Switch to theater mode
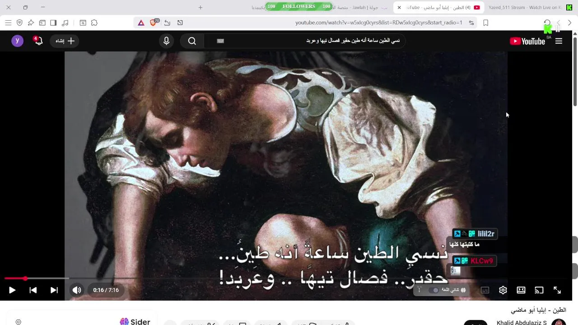Viewport: 578px width, 325px height. click(x=521, y=290)
